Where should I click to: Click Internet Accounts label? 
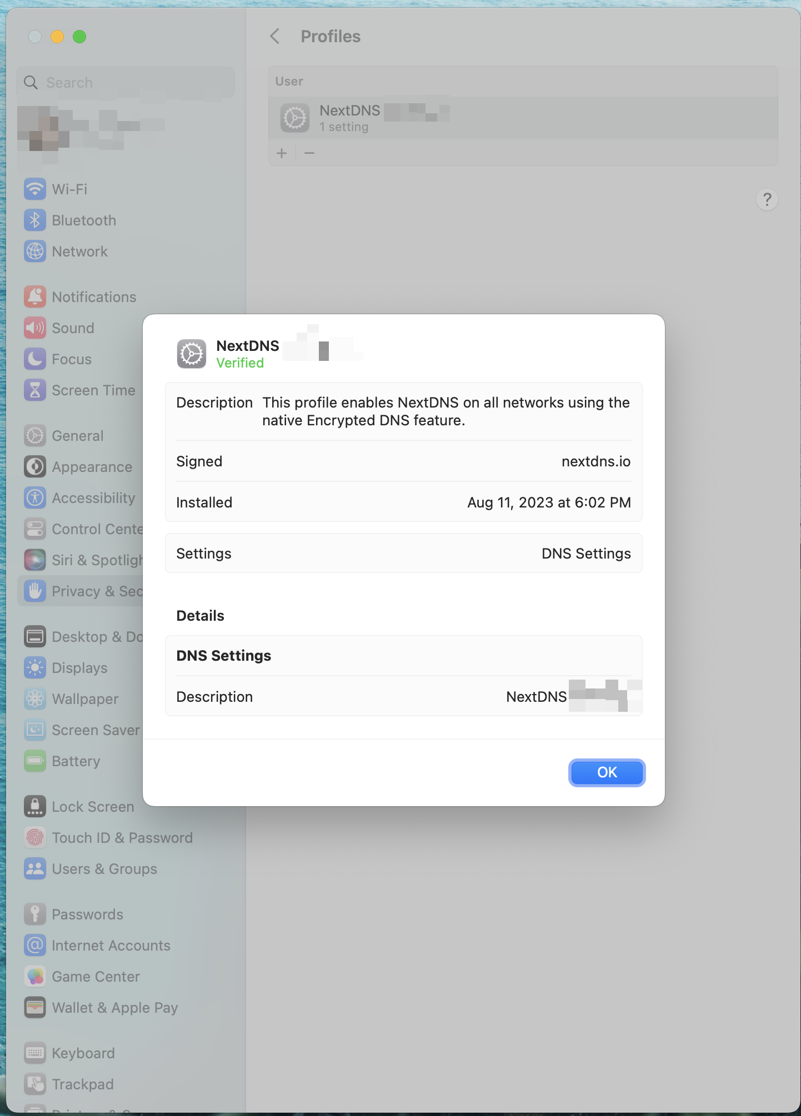[111, 946]
